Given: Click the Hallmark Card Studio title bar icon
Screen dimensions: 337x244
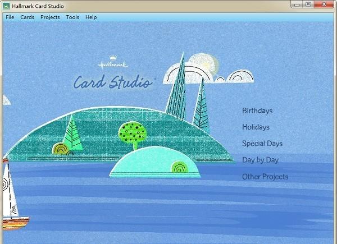Looking at the screenshot, I should pos(6,6).
